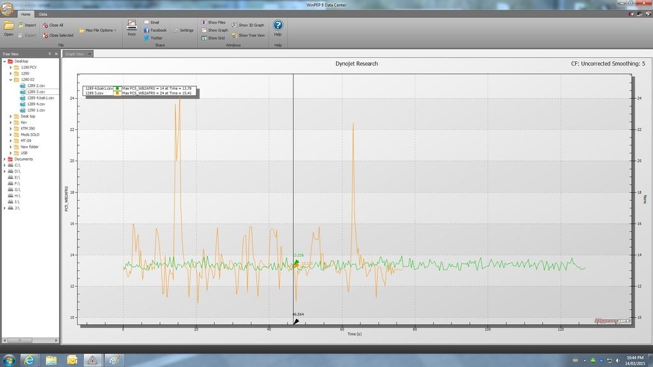This screenshot has width=653, height=367.
Task: Click Show Grid in Windows group
Action: pos(213,38)
